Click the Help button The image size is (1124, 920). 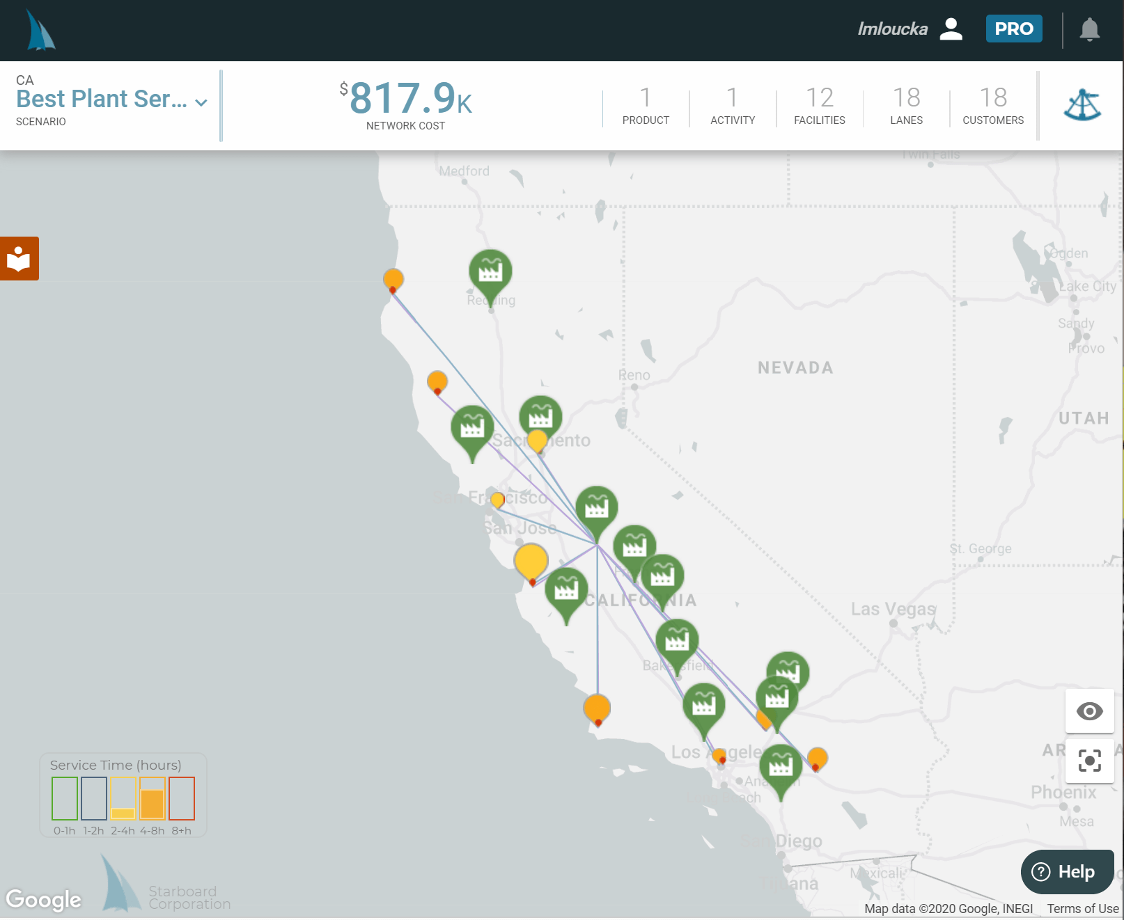click(x=1066, y=871)
